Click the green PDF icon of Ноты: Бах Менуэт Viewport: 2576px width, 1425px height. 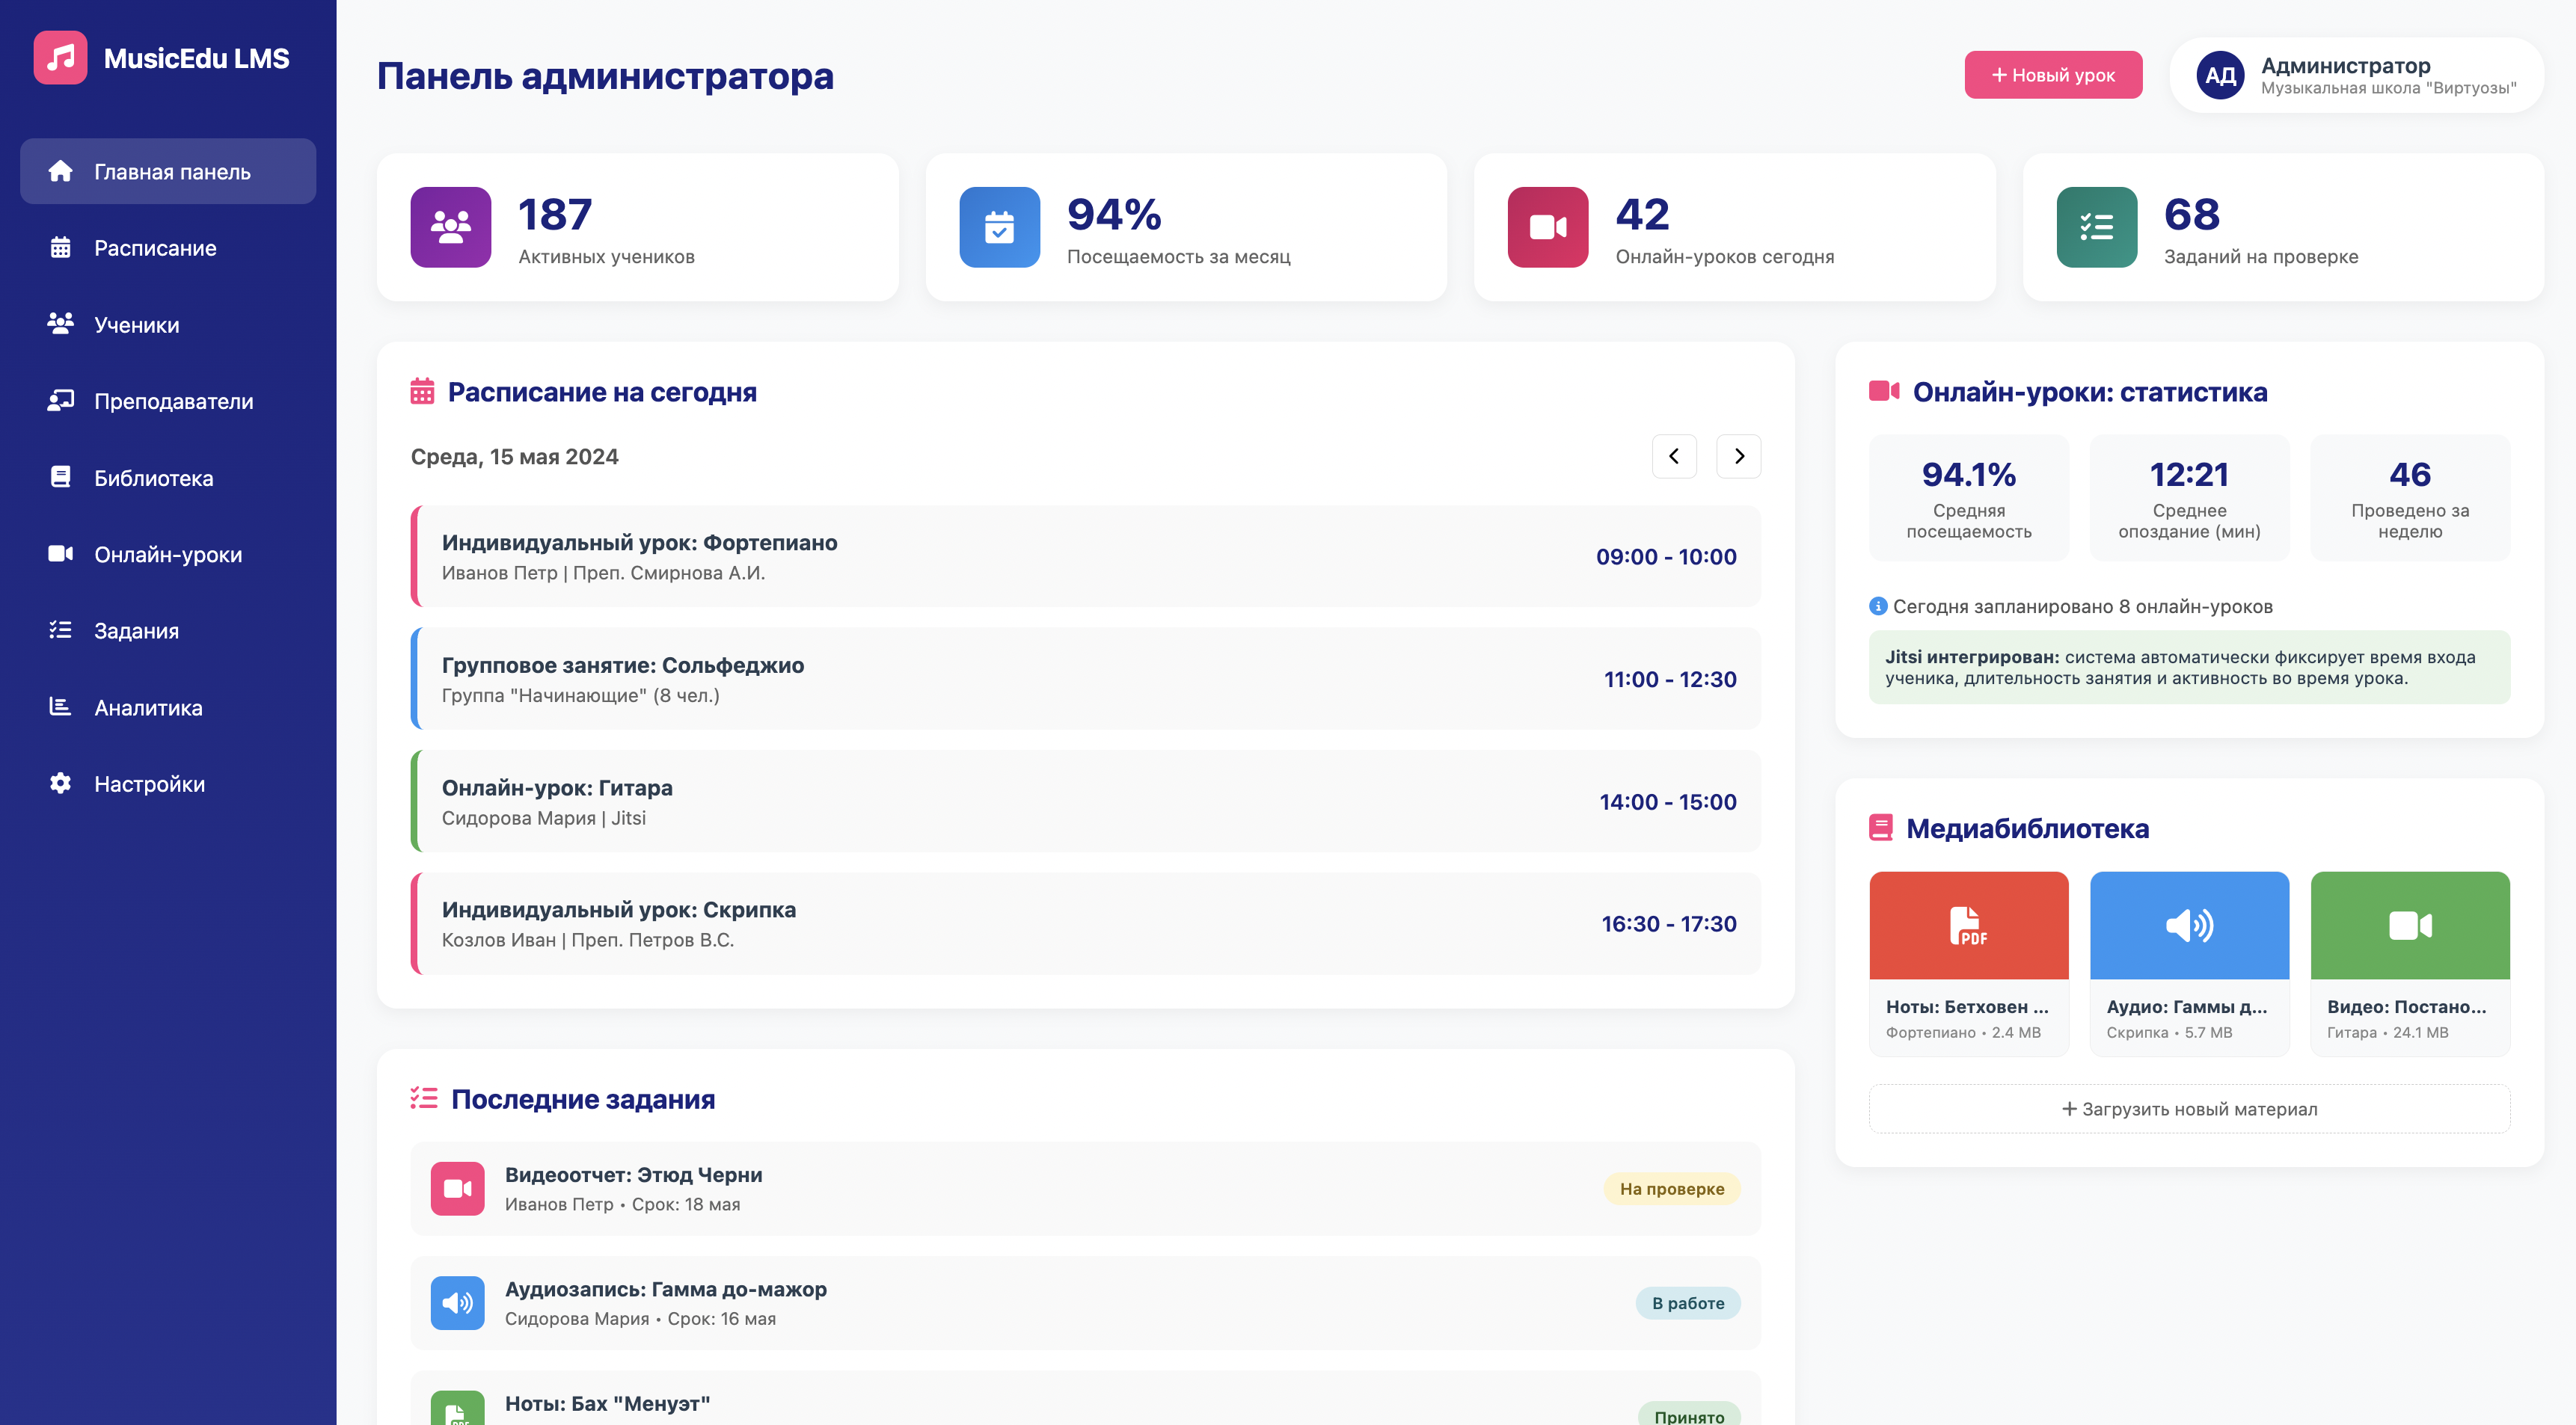pyautogui.click(x=458, y=1409)
